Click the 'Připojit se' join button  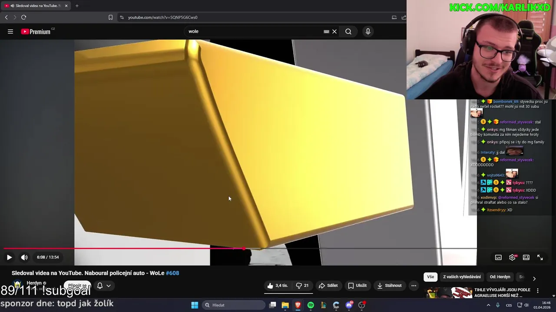click(x=77, y=286)
